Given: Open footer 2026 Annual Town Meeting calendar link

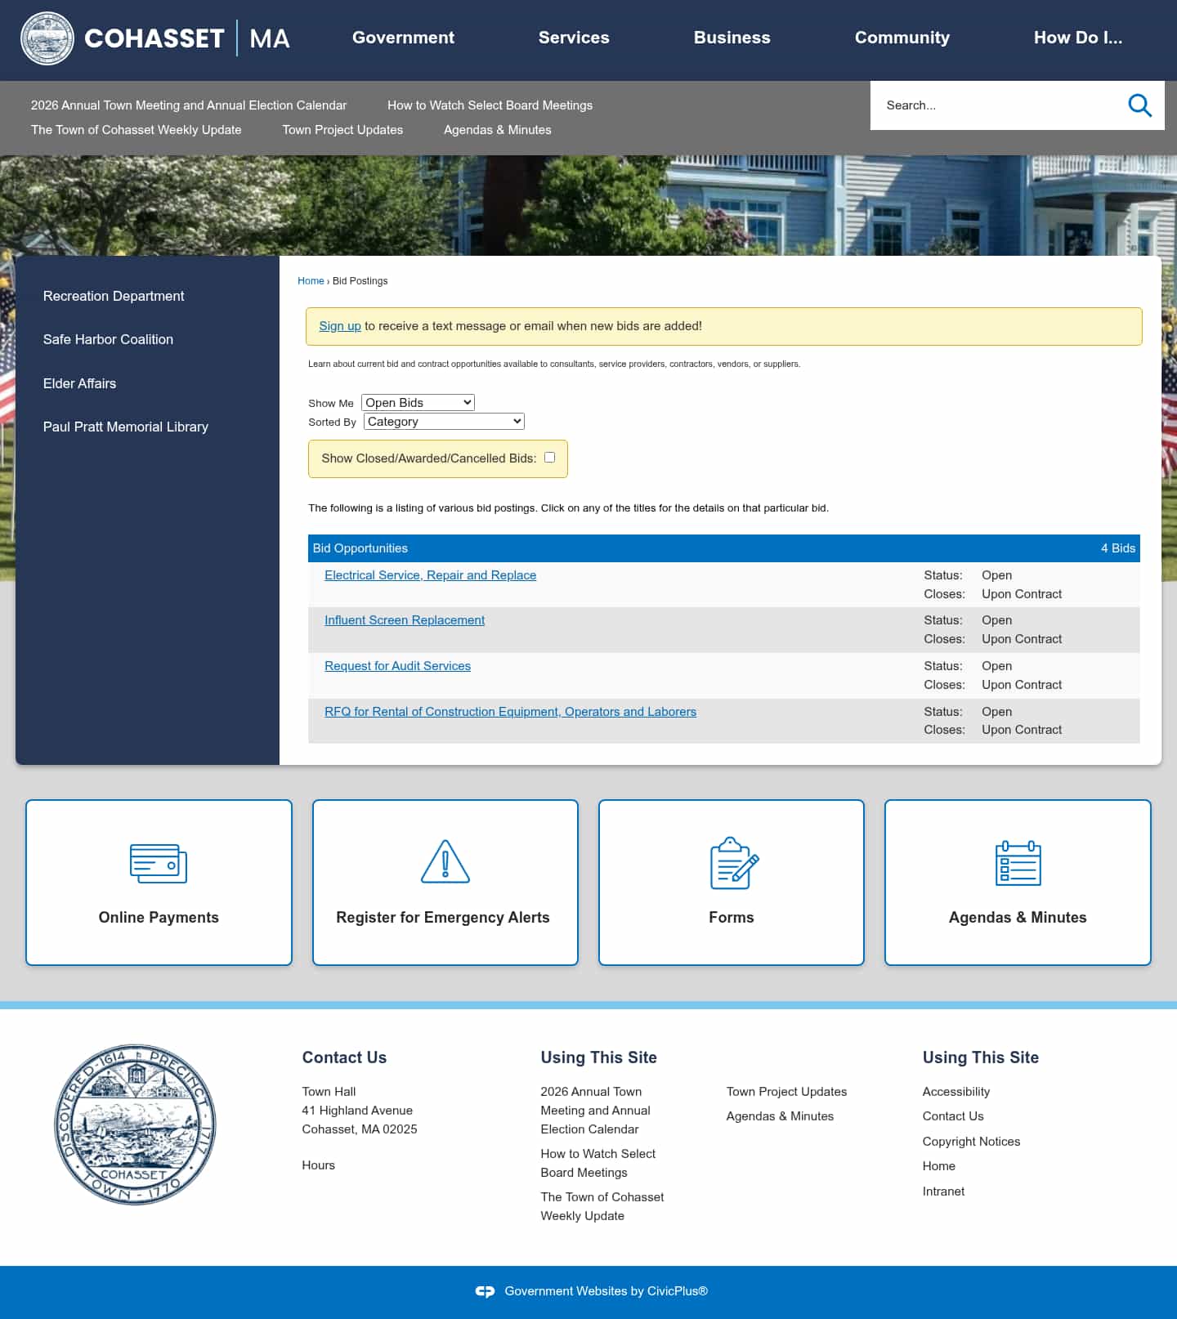Looking at the screenshot, I should coord(595,1111).
